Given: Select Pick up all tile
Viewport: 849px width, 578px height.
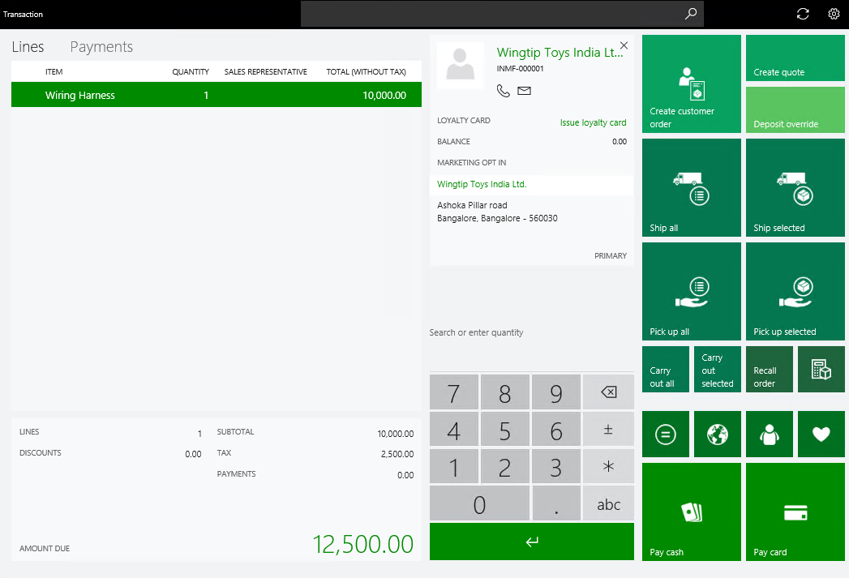Looking at the screenshot, I should tap(692, 291).
